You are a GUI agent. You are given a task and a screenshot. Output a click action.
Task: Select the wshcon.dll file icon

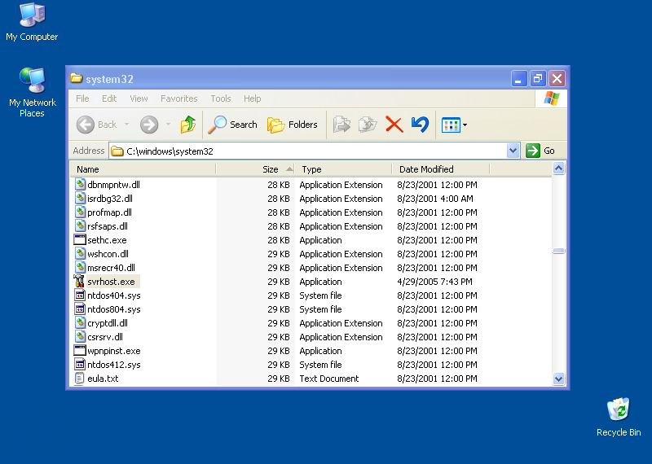tap(80, 254)
